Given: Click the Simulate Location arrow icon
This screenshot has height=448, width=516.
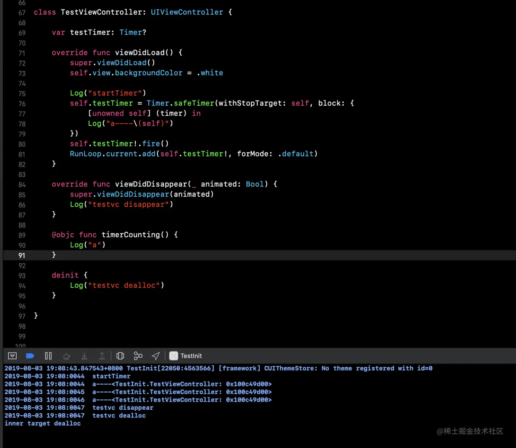Looking at the screenshot, I should coord(156,356).
